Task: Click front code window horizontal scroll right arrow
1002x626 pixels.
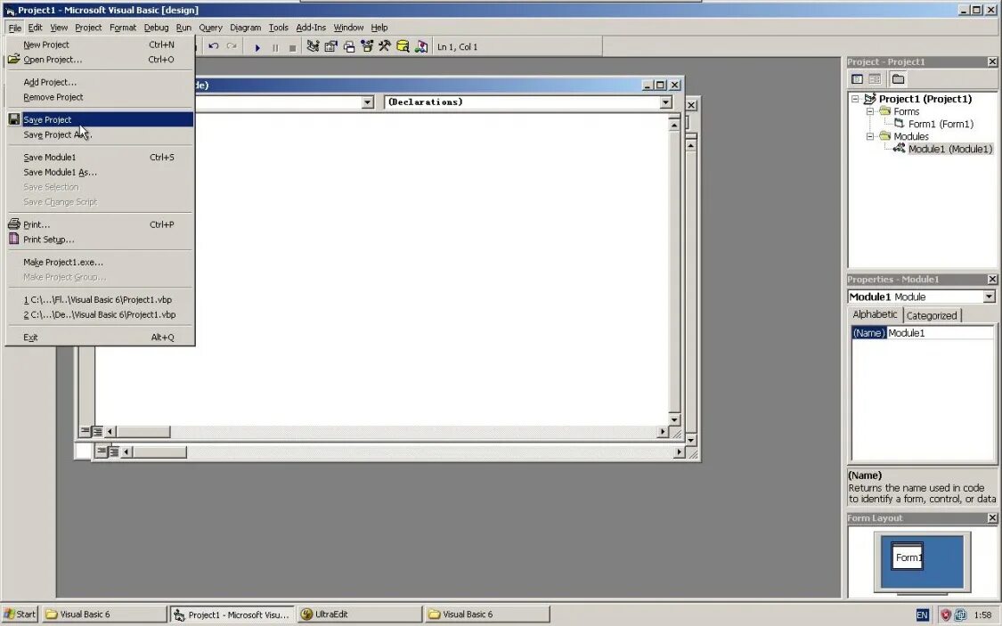Action: [663, 432]
